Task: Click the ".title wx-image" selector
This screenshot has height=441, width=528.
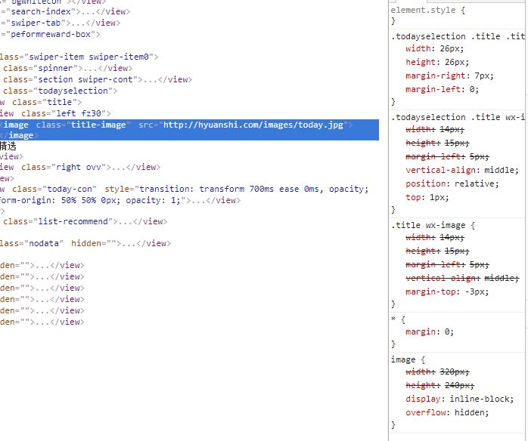Action: click(428, 225)
